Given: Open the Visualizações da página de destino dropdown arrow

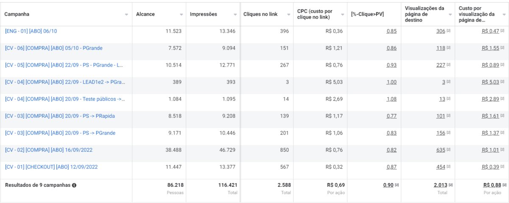Looking at the screenshot, I should 450,14.
